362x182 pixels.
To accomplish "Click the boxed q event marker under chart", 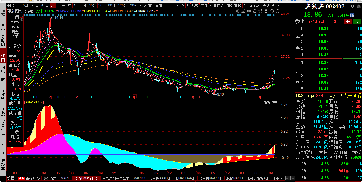I will (134, 97).
